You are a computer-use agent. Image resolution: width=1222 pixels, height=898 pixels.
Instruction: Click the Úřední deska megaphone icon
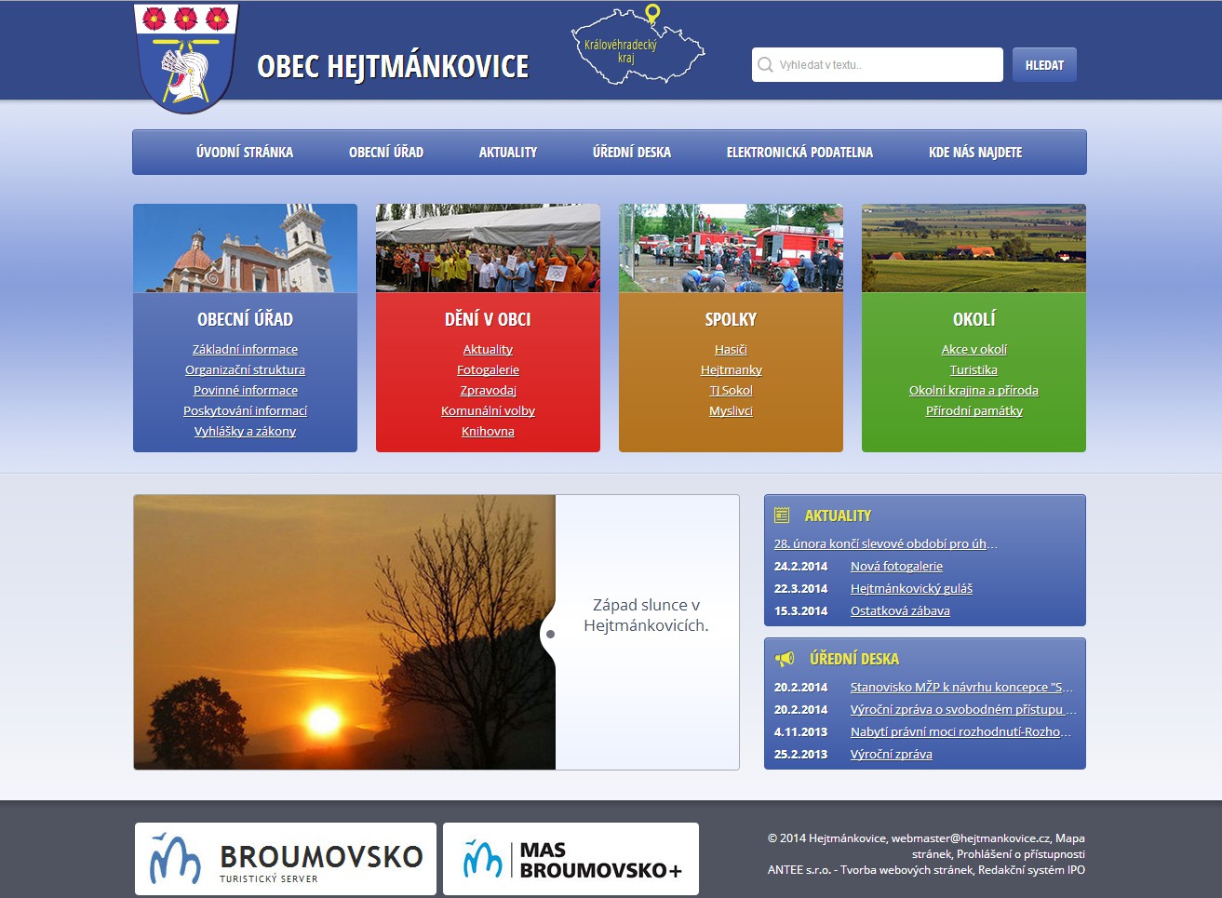coord(785,659)
